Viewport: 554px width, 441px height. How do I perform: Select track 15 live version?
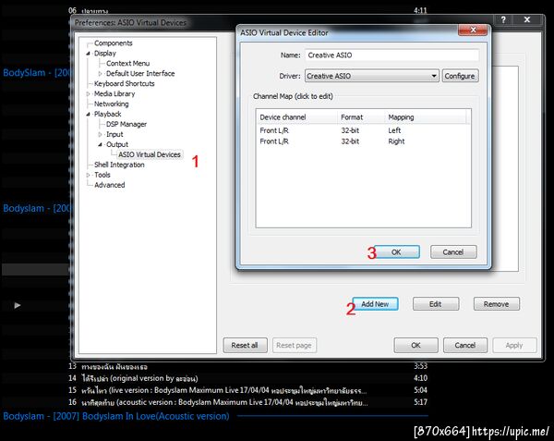pos(247,390)
